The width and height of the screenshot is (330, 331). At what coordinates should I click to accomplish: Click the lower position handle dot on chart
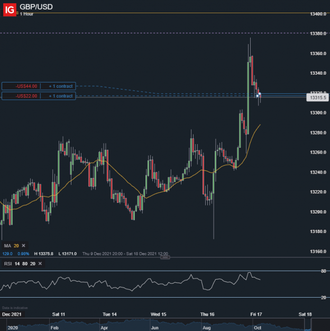pyautogui.click(x=257, y=96)
